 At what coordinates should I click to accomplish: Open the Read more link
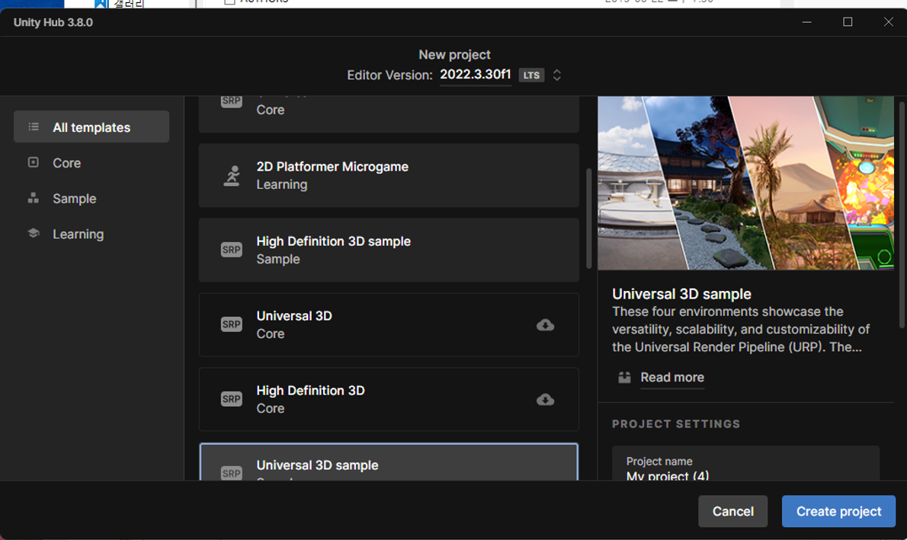click(672, 377)
